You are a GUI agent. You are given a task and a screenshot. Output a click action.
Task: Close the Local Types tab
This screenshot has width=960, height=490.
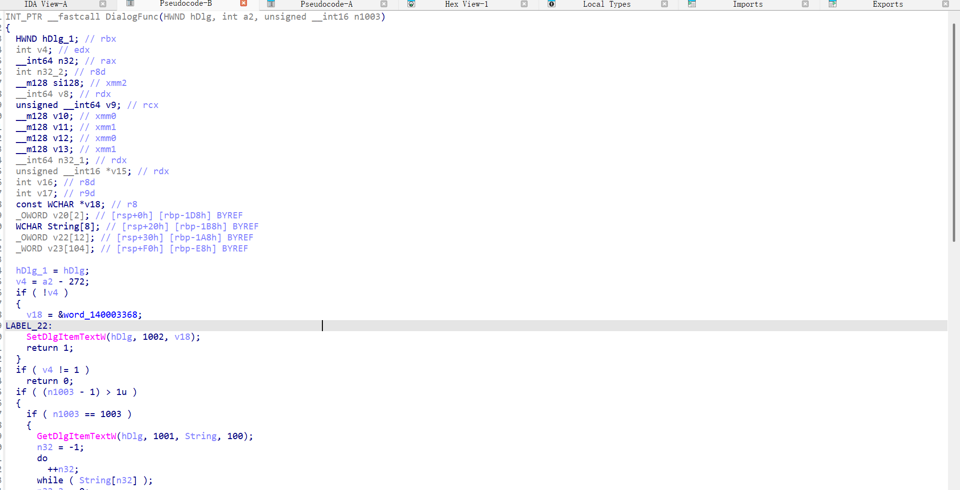[665, 4]
